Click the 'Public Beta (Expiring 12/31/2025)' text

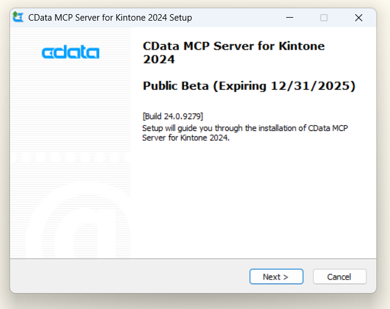[249, 86]
